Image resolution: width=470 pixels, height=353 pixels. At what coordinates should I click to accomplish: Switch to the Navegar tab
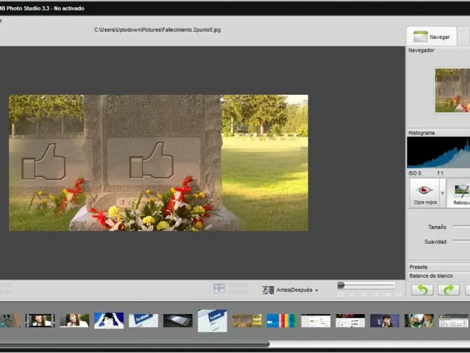tap(439, 37)
